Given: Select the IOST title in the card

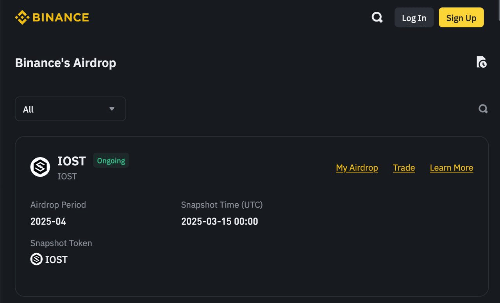Looking at the screenshot, I should coord(71,161).
